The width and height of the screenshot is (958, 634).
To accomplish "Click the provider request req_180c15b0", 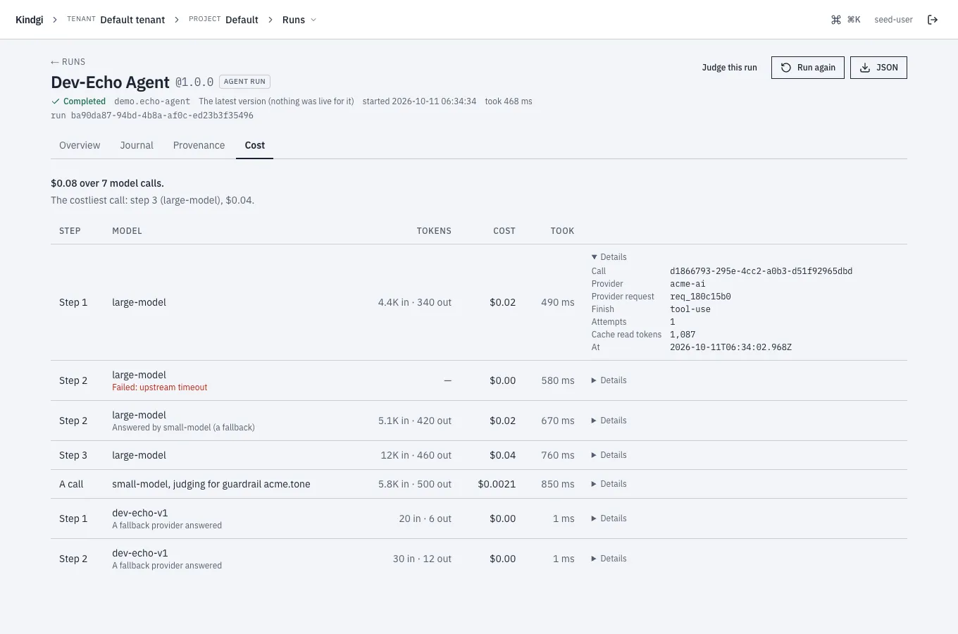I will (x=700, y=297).
